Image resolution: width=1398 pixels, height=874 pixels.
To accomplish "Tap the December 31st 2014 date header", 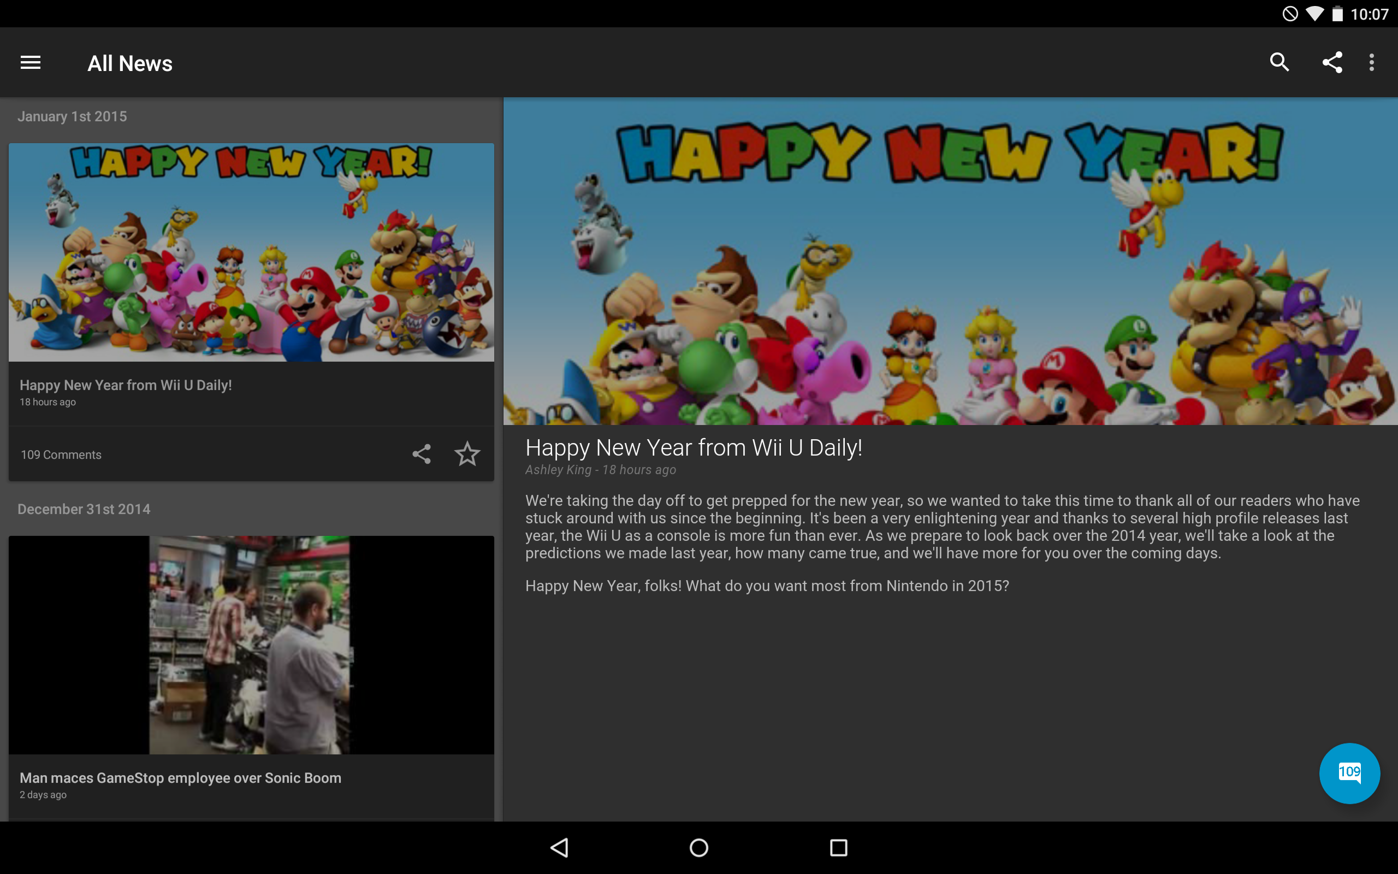I will click(x=84, y=509).
